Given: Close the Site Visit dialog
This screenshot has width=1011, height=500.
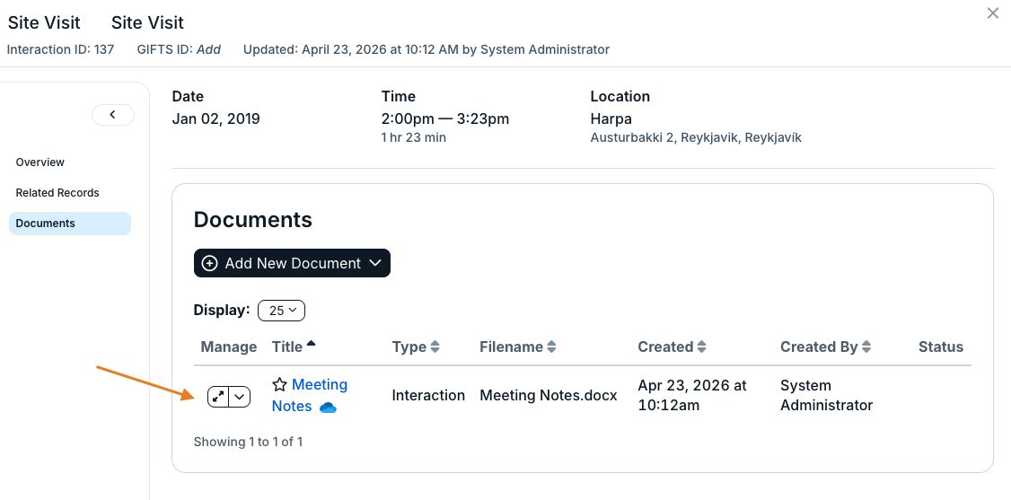Looking at the screenshot, I should coord(993,13).
